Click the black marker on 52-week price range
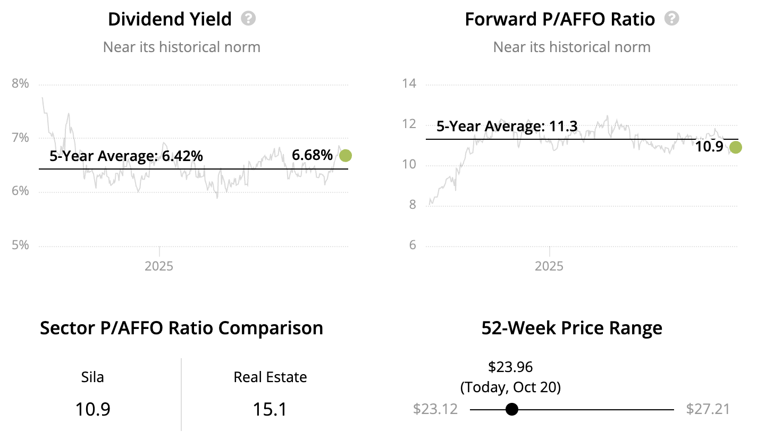Viewport: 757px width, 439px height. [x=512, y=409]
